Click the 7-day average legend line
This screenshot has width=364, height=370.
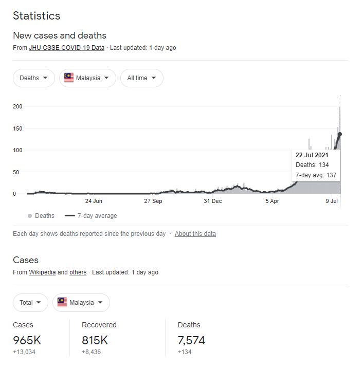70,216
